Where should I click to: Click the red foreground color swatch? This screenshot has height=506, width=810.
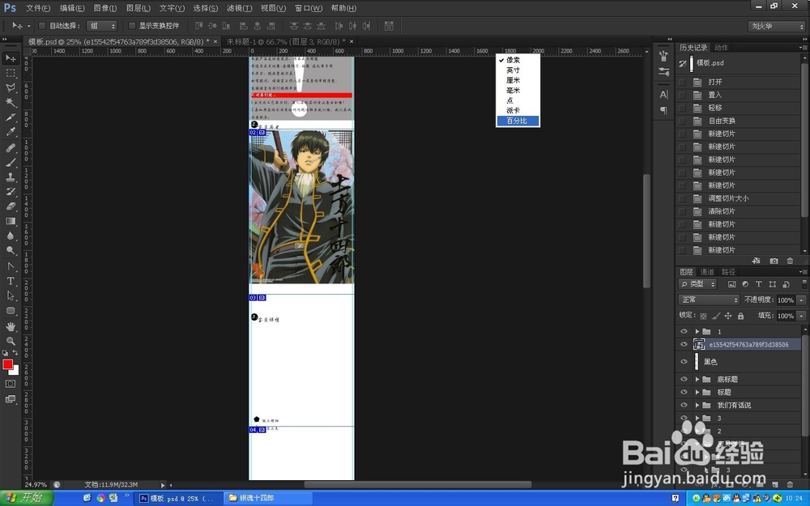tap(6, 364)
